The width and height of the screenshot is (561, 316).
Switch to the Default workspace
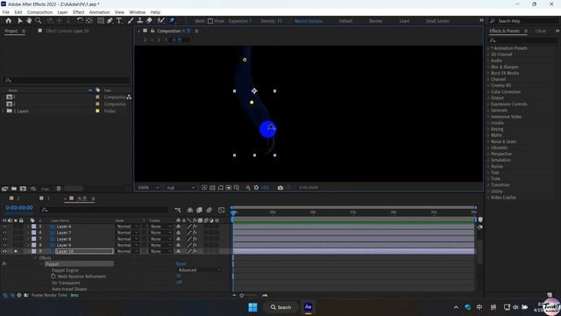345,21
